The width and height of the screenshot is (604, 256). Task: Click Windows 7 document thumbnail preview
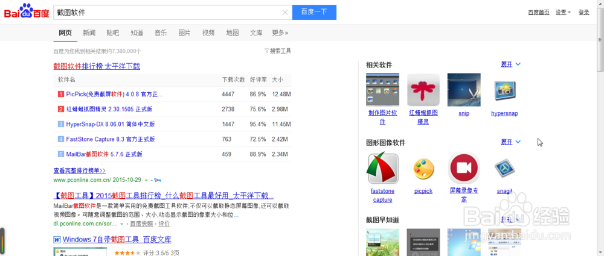tap(80, 252)
